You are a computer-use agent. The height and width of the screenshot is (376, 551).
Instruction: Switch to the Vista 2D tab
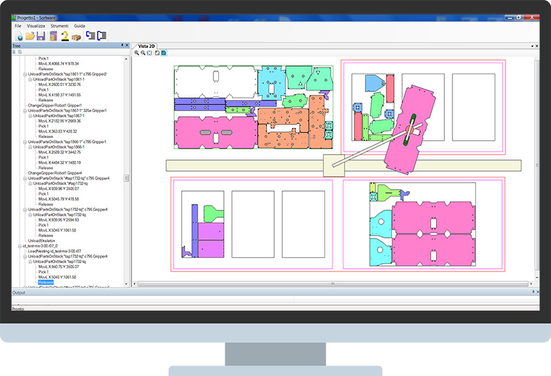coord(147,45)
